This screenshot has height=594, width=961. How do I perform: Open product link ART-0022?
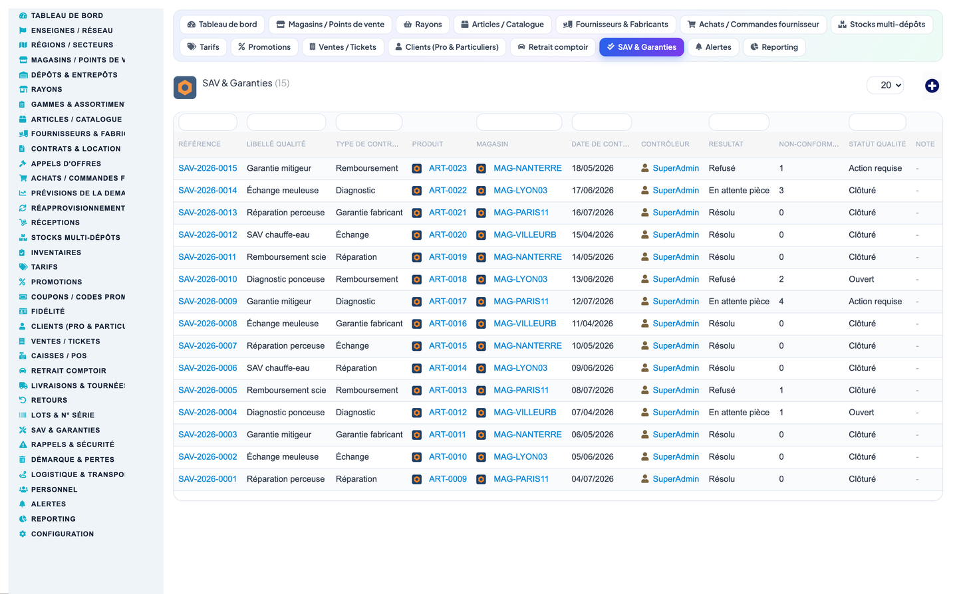pos(448,191)
